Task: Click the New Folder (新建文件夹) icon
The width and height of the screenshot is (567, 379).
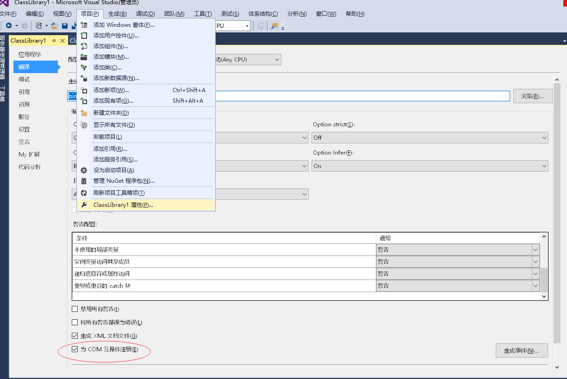Action: tap(84, 112)
